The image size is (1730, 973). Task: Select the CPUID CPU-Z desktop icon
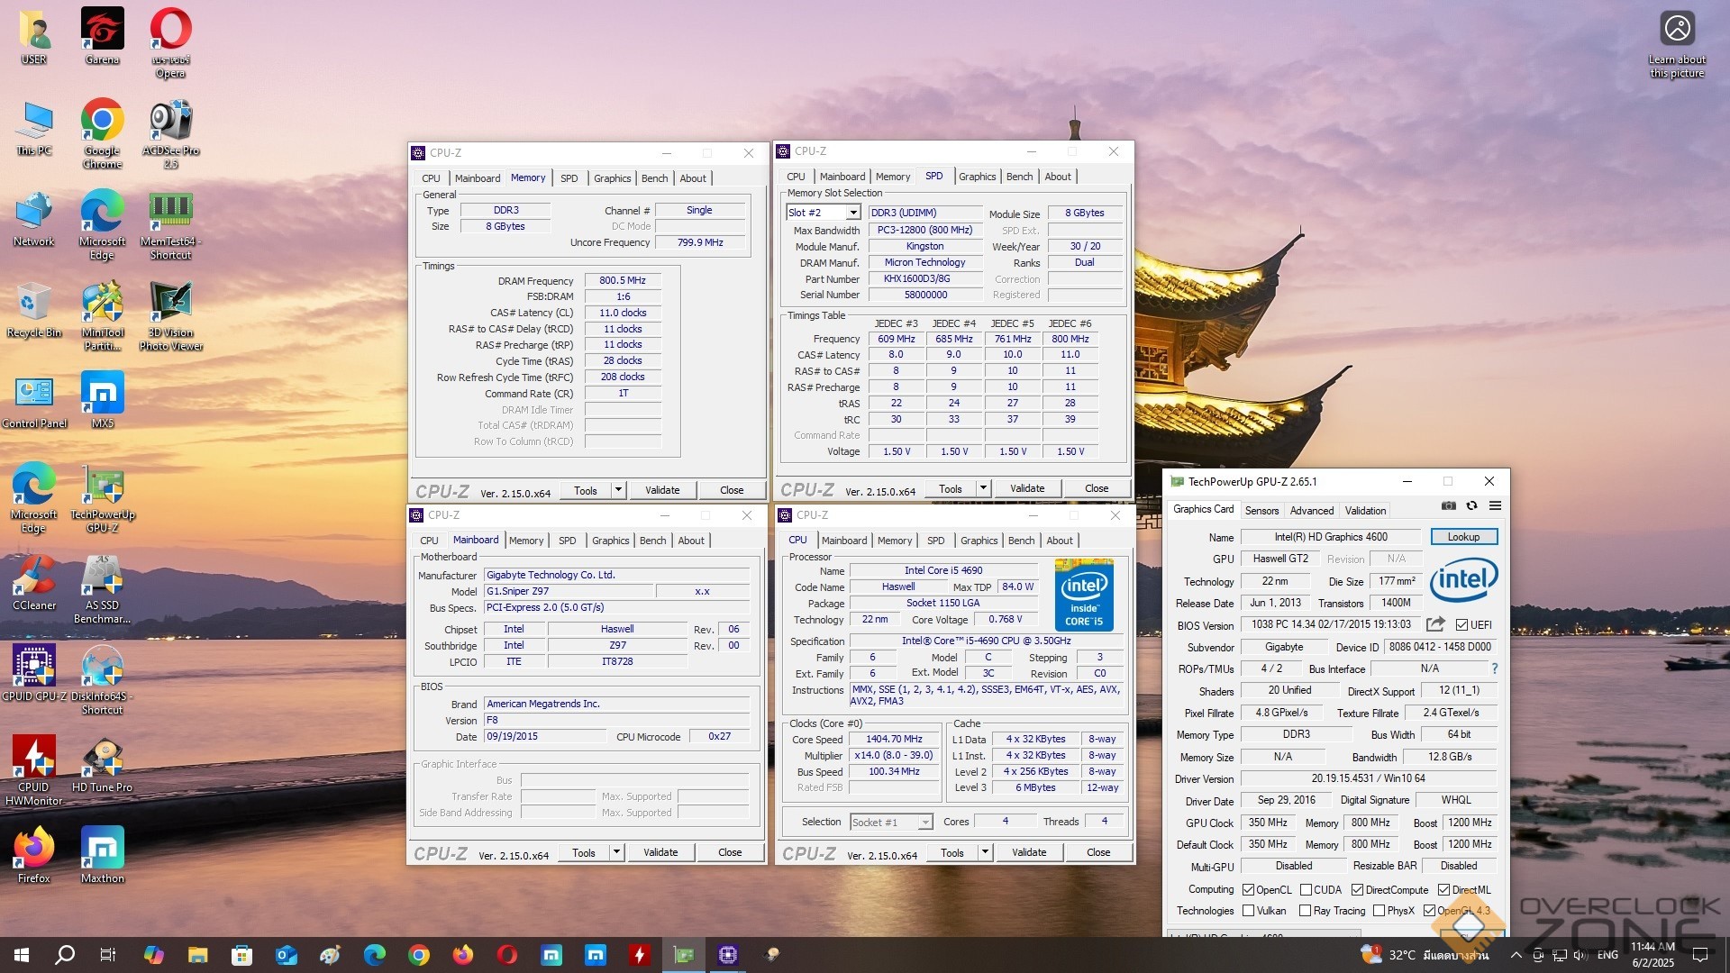point(34,673)
